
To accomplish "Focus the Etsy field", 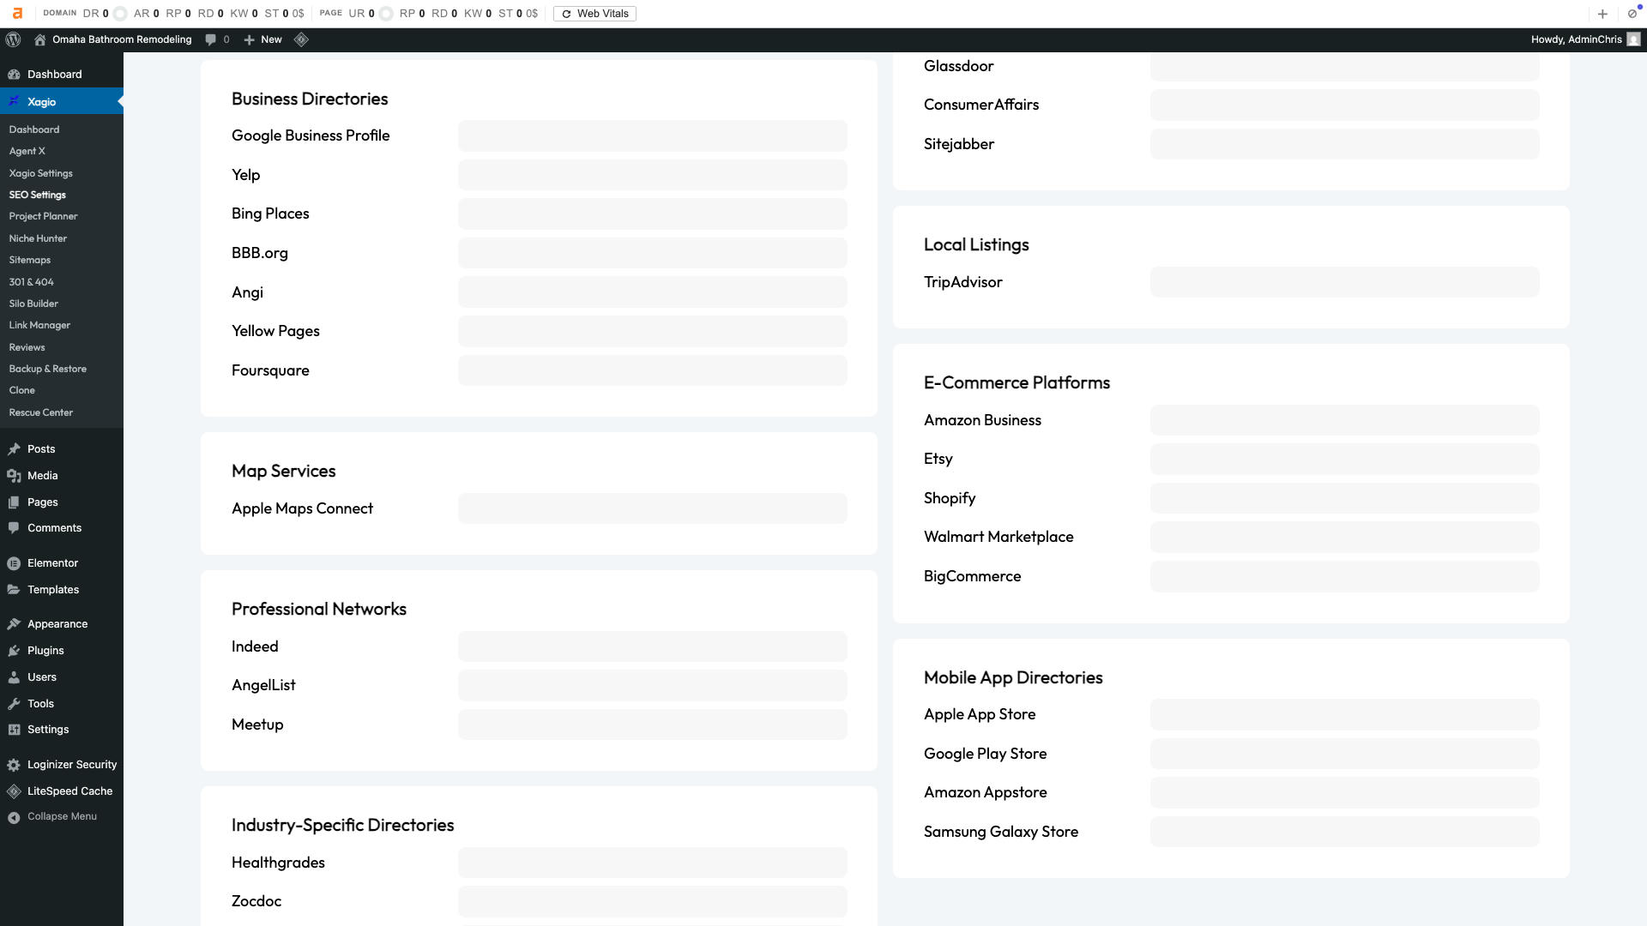I will click(1344, 459).
